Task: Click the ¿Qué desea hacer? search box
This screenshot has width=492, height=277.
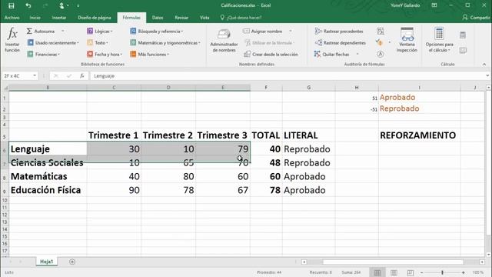Action: tap(241, 18)
